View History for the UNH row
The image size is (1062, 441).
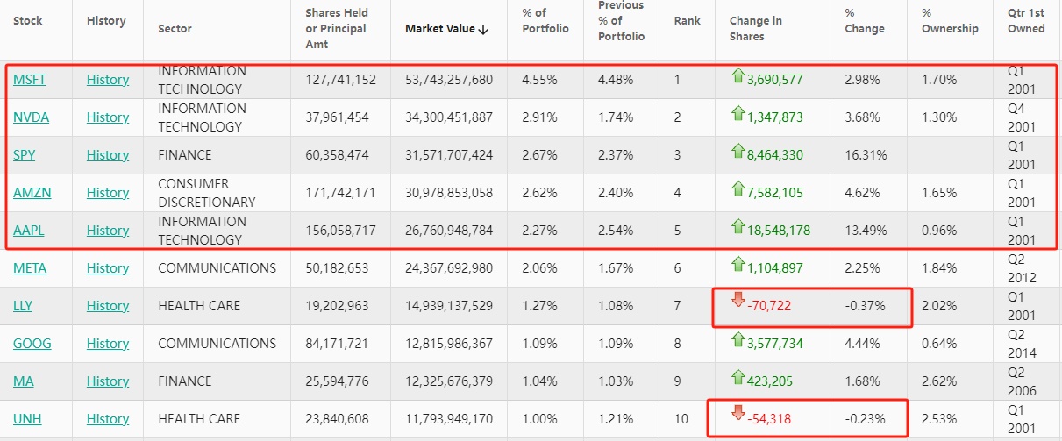point(107,419)
